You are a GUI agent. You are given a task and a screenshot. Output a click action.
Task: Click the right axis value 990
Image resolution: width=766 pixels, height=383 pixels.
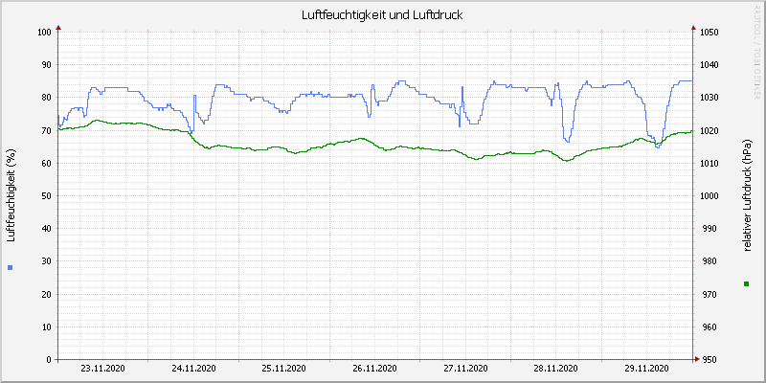(708, 229)
